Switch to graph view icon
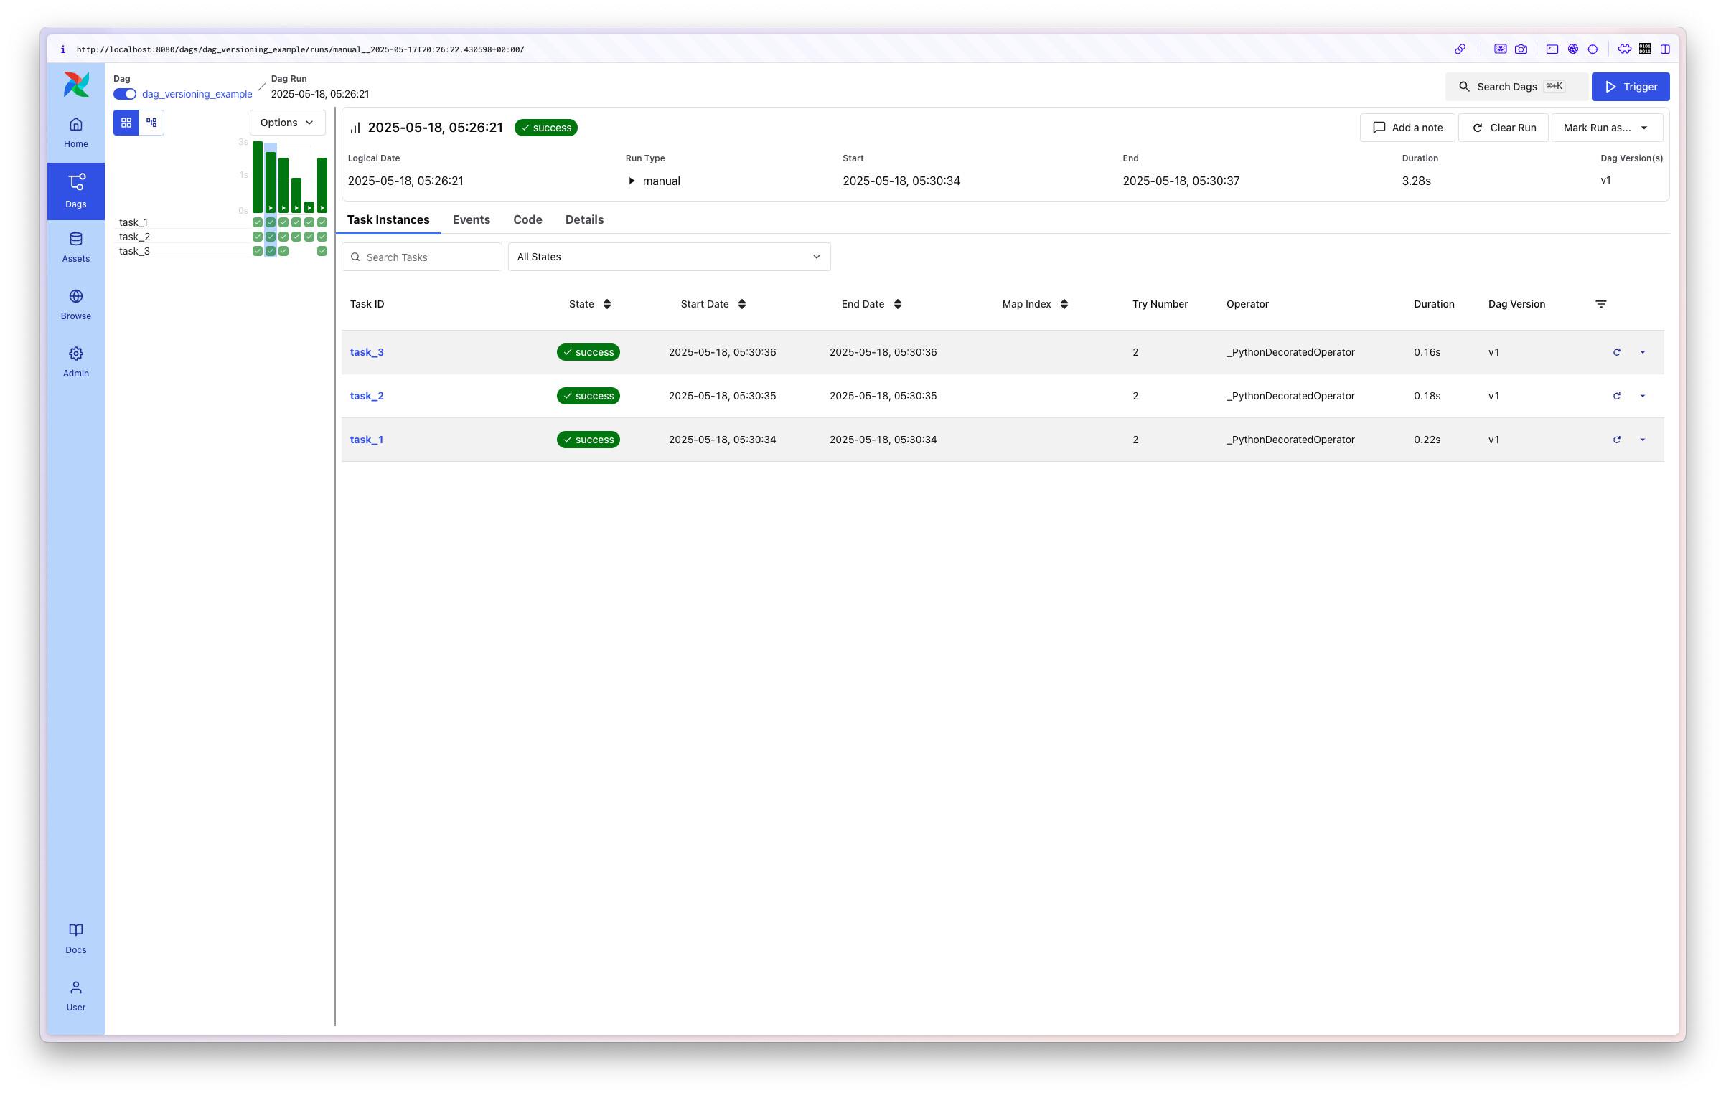The image size is (1726, 1095). (x=151, y=123)
